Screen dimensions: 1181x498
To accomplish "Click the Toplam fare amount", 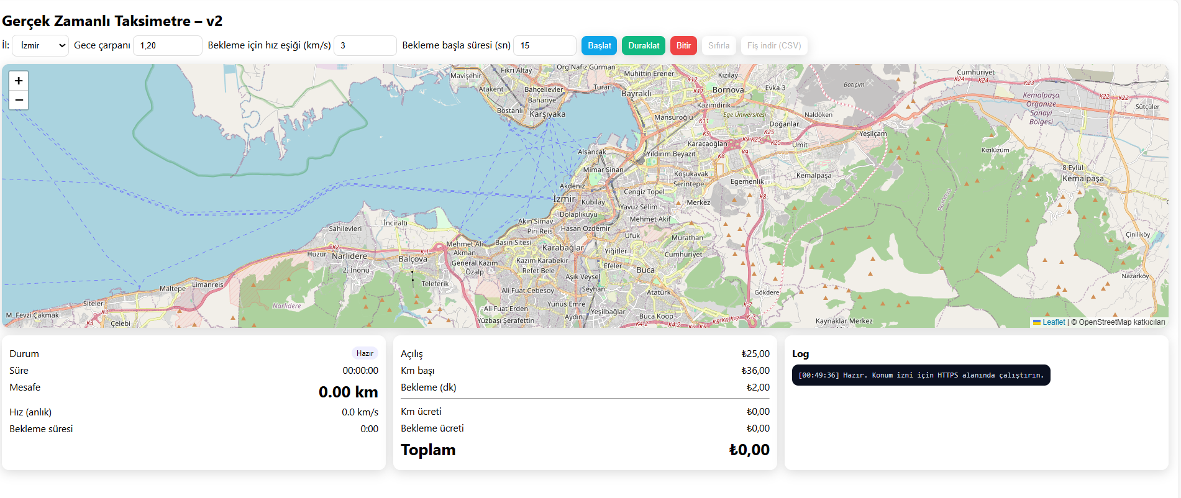I will point(749,450).
